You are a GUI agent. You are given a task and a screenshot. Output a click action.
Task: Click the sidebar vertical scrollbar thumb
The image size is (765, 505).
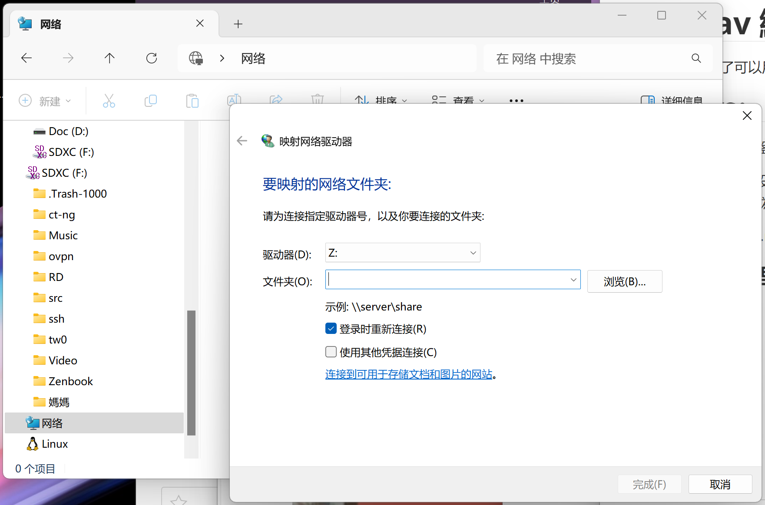click(x=191, y=372)
